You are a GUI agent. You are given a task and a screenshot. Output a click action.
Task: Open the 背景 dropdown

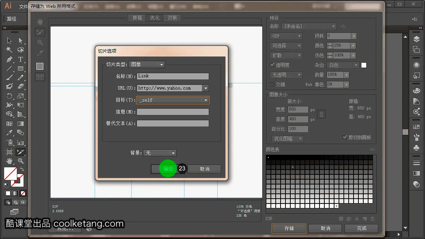(x=160, y=153)
